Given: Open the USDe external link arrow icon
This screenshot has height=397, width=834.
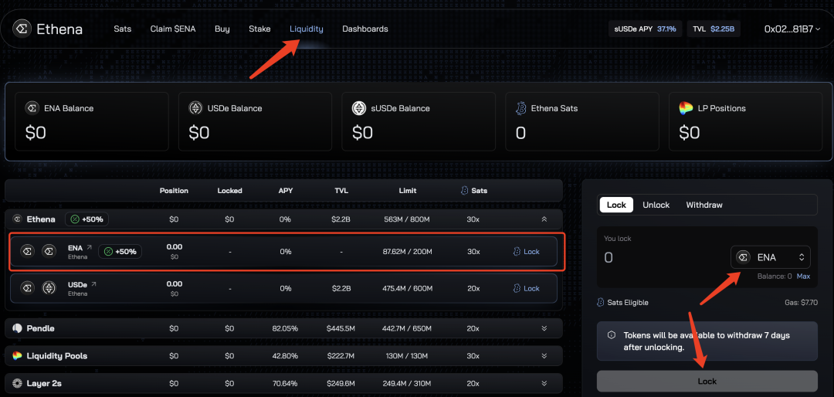Looking at the screenshot, I should 93,285.
